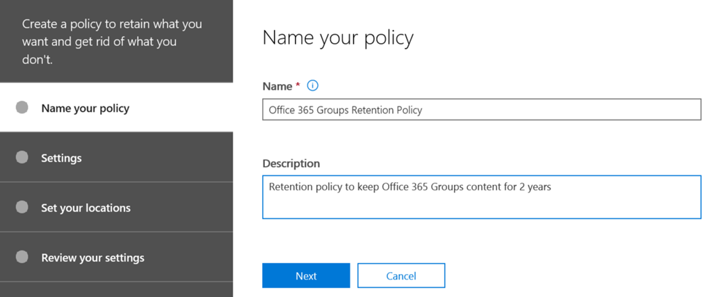Place cursor after '2 years' in the description
The width and height of the screenshot is (712, 297).
click(552, 187)
